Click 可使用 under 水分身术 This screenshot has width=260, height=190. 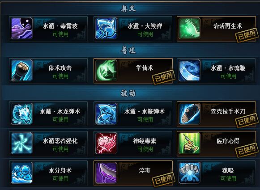pyautogui.click(x=60, y=178)
